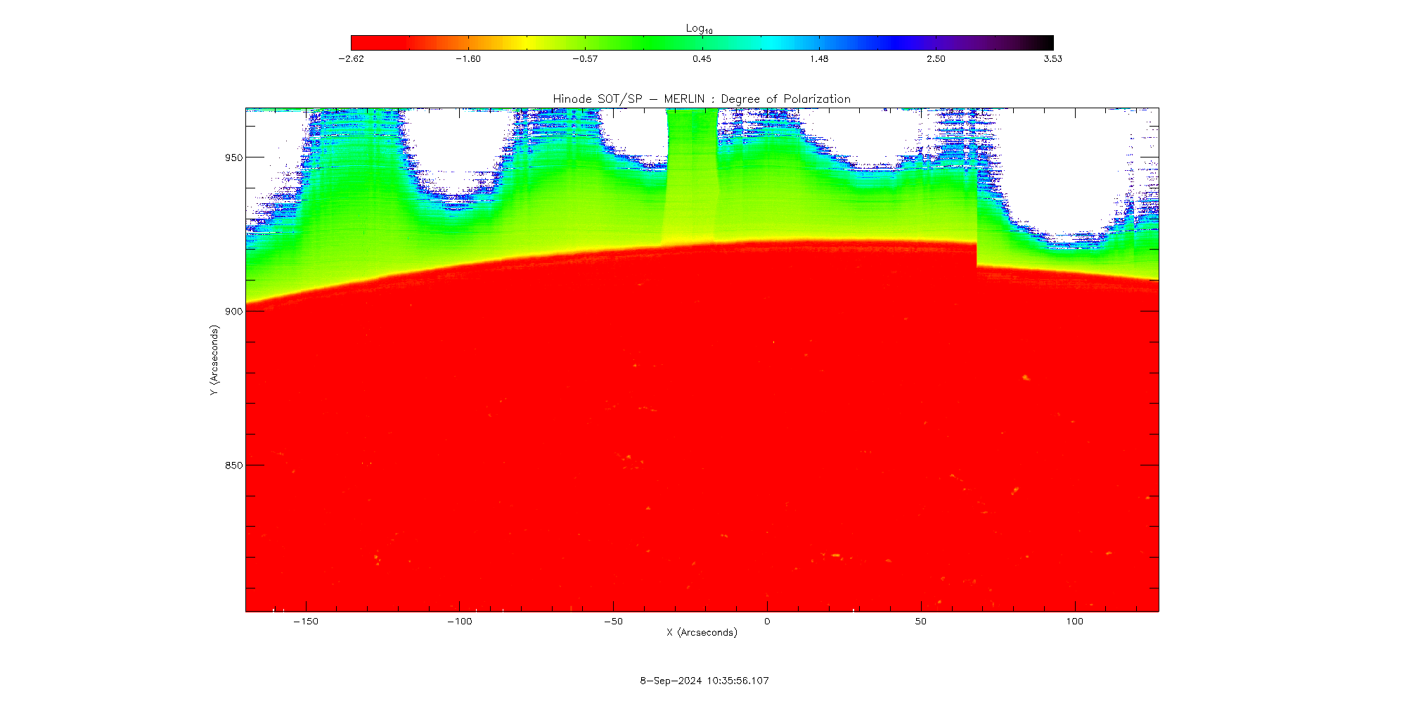Screen dimensions: 1404x720
Task: Click the 100 tick label on X axis
Action: point(1074,622)
